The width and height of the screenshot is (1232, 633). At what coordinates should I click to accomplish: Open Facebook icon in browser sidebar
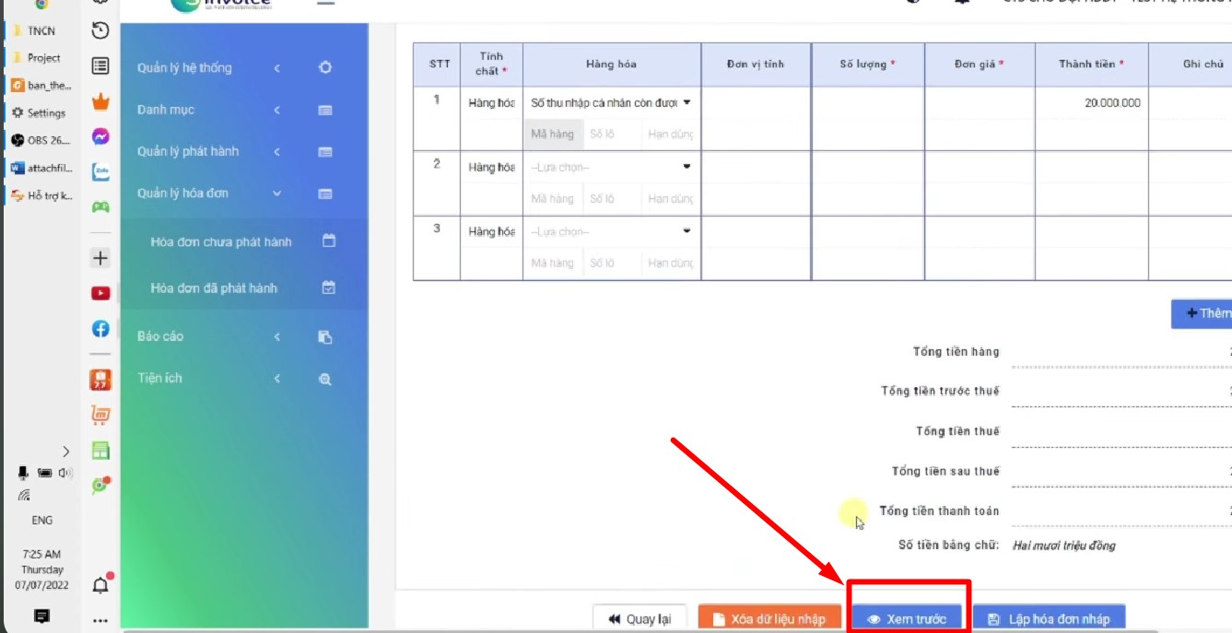tap(100, 329)
